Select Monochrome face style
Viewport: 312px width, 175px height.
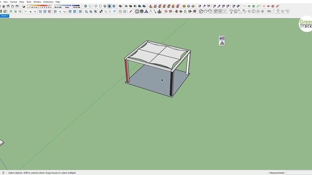[x=114, y=6]
